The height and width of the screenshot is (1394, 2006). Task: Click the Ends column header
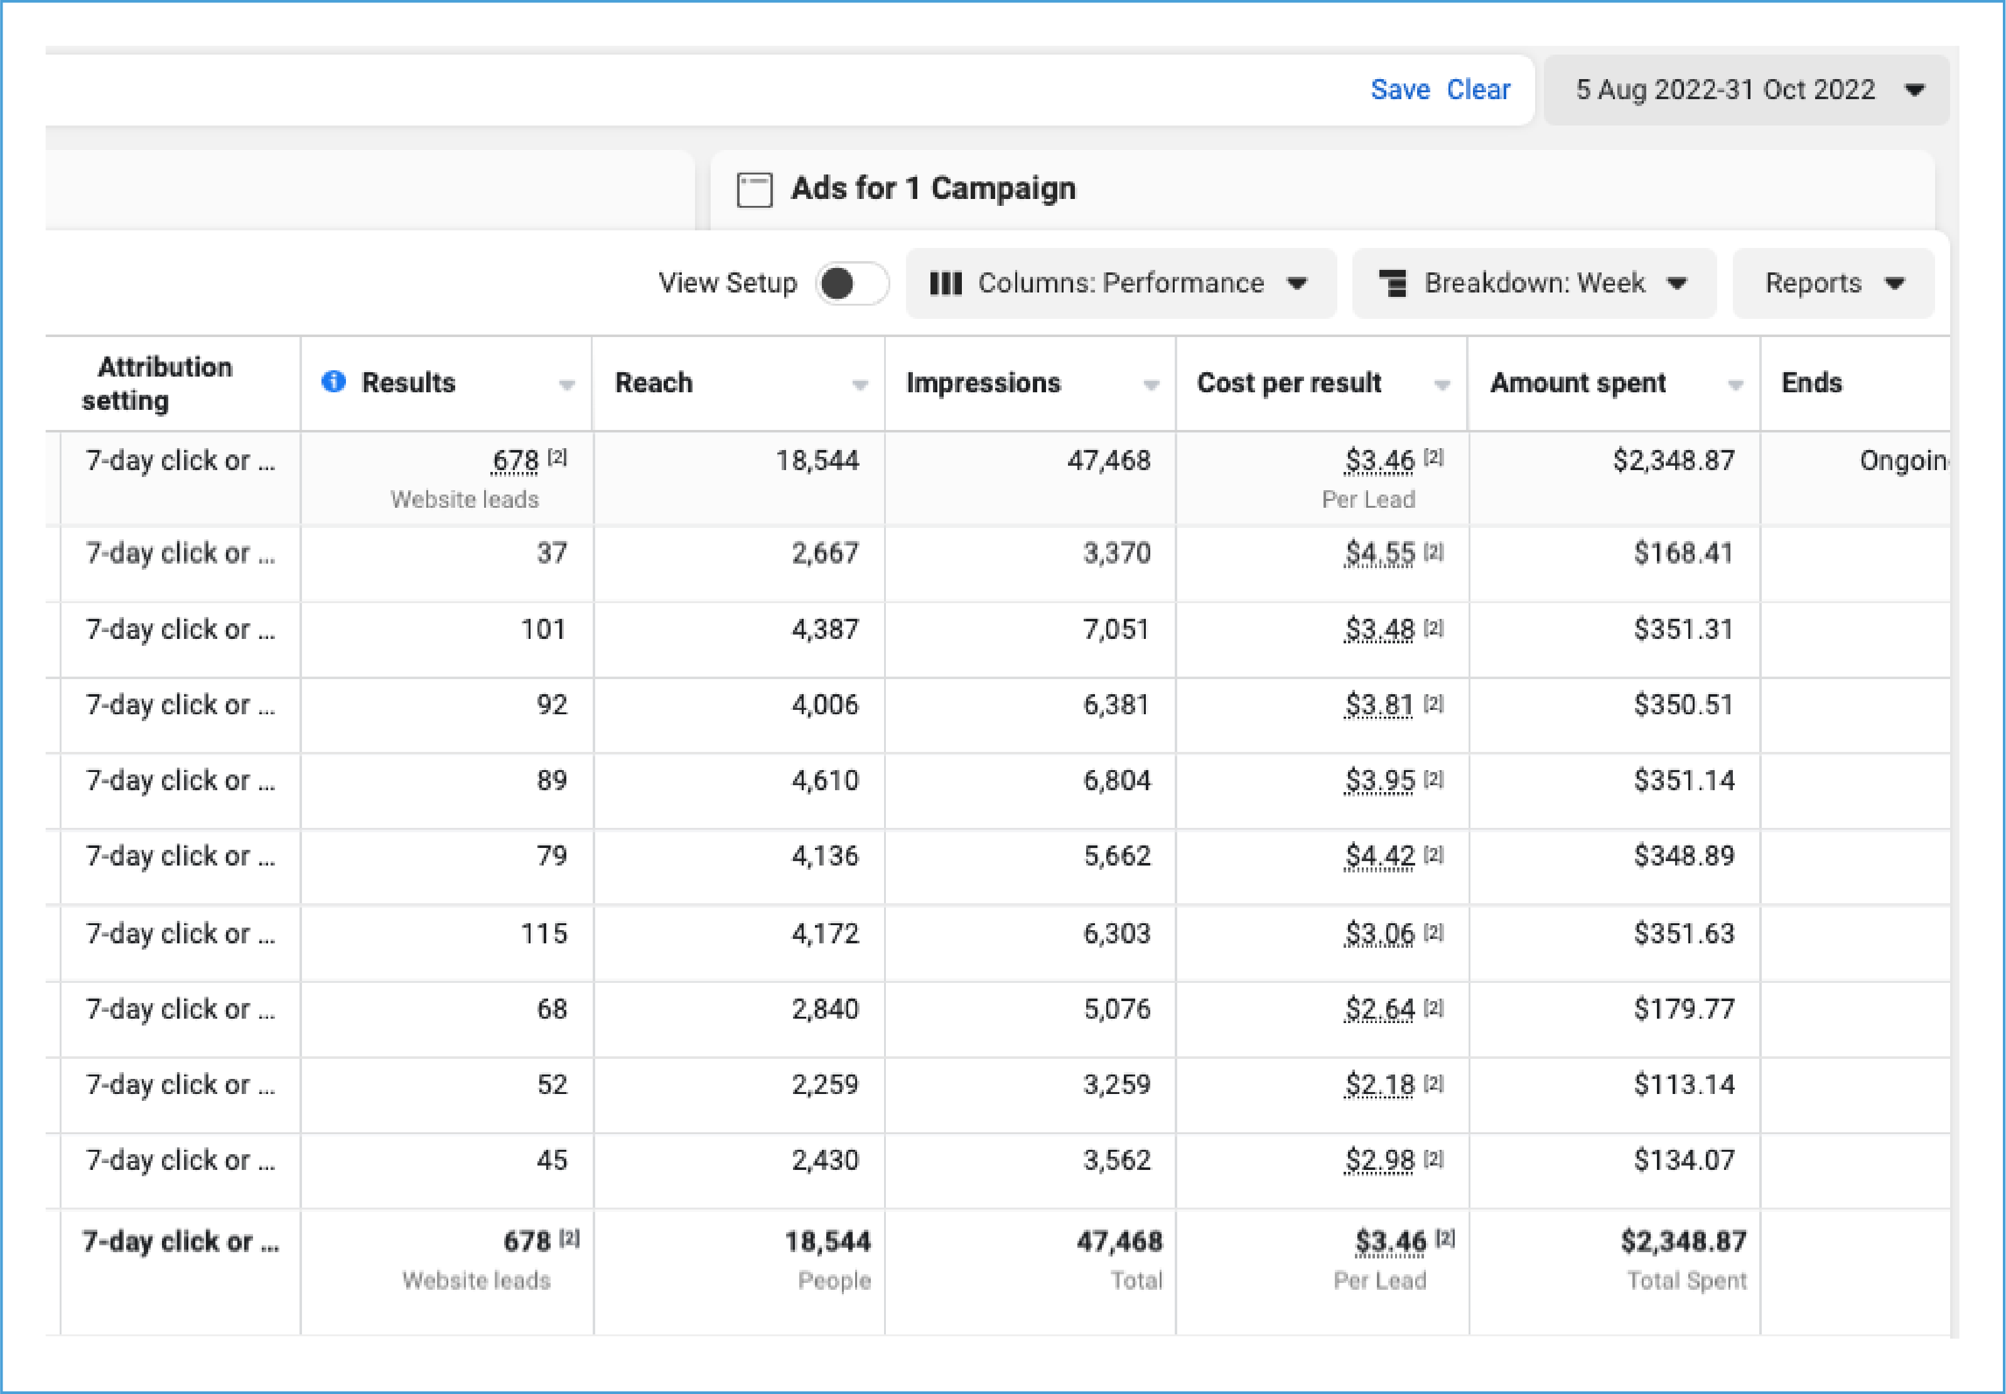point(1811,383)
